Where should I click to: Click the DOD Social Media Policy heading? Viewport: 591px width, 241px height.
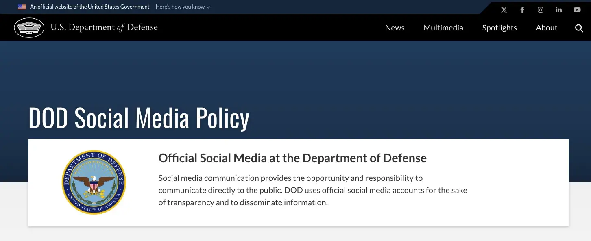[139, 118]
